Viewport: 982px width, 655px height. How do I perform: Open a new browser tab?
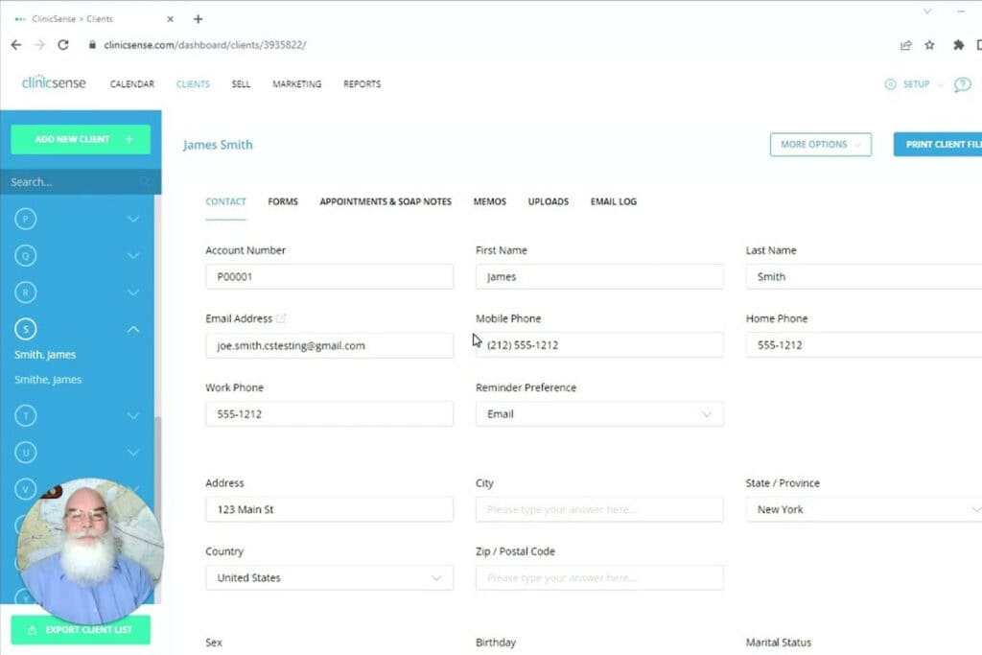[199, 19]
